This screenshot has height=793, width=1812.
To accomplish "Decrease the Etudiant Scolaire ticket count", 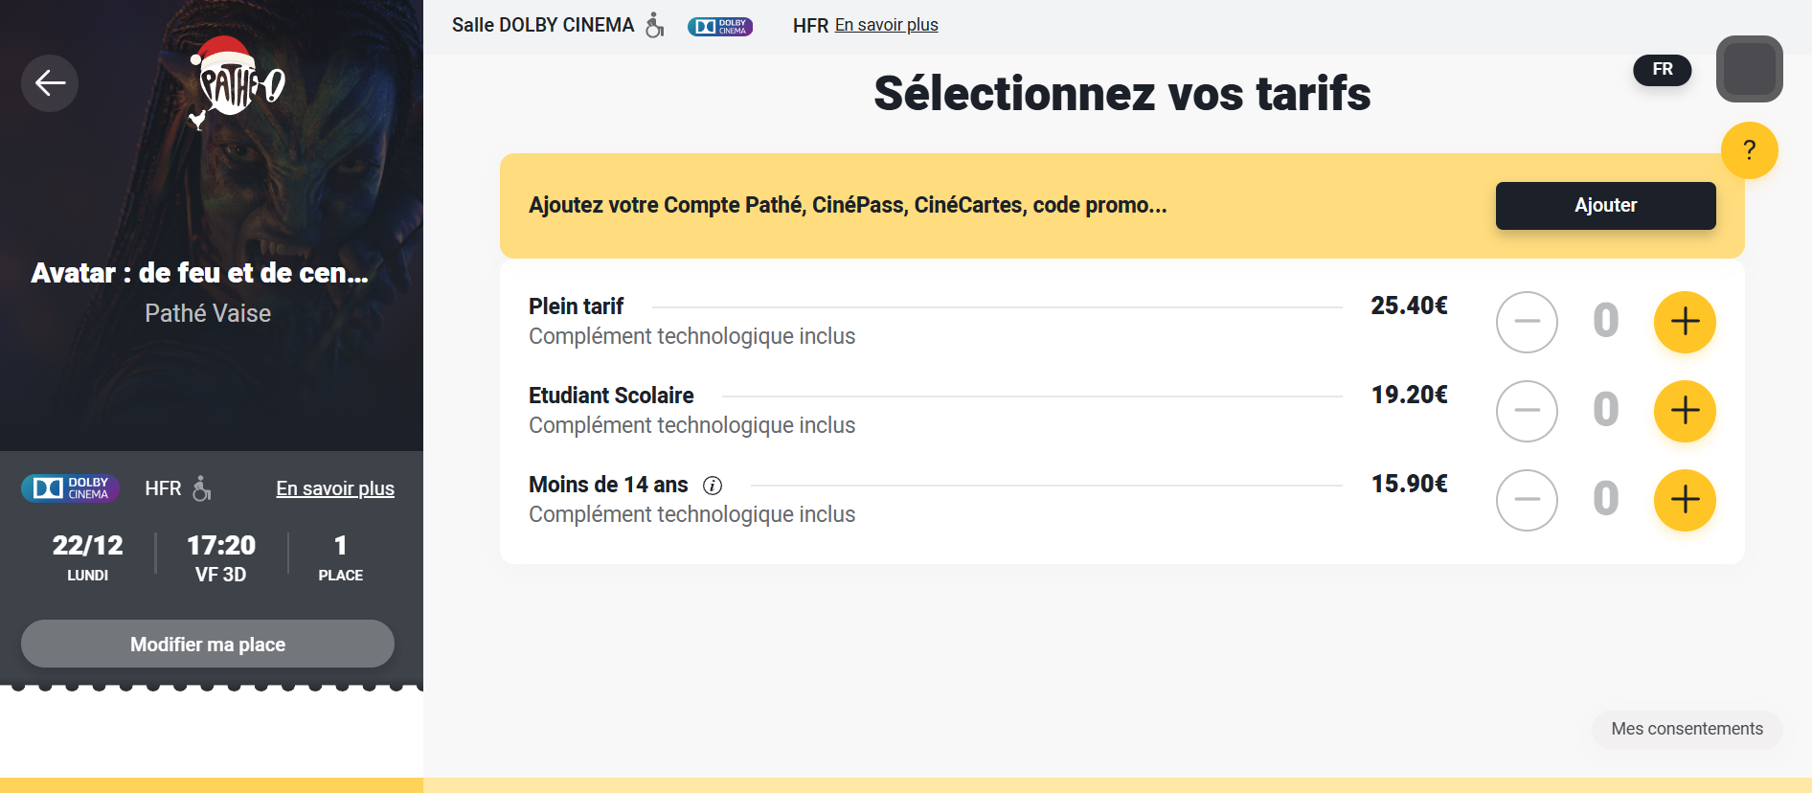I will (1527, 411).
